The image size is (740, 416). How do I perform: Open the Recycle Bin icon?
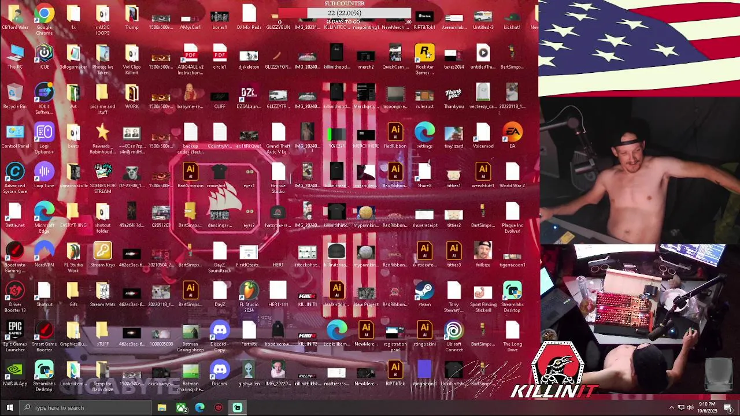click(14, 92)
